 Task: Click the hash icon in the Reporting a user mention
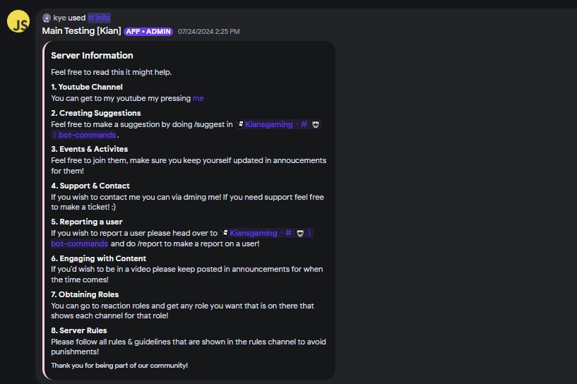pos(289,233)
